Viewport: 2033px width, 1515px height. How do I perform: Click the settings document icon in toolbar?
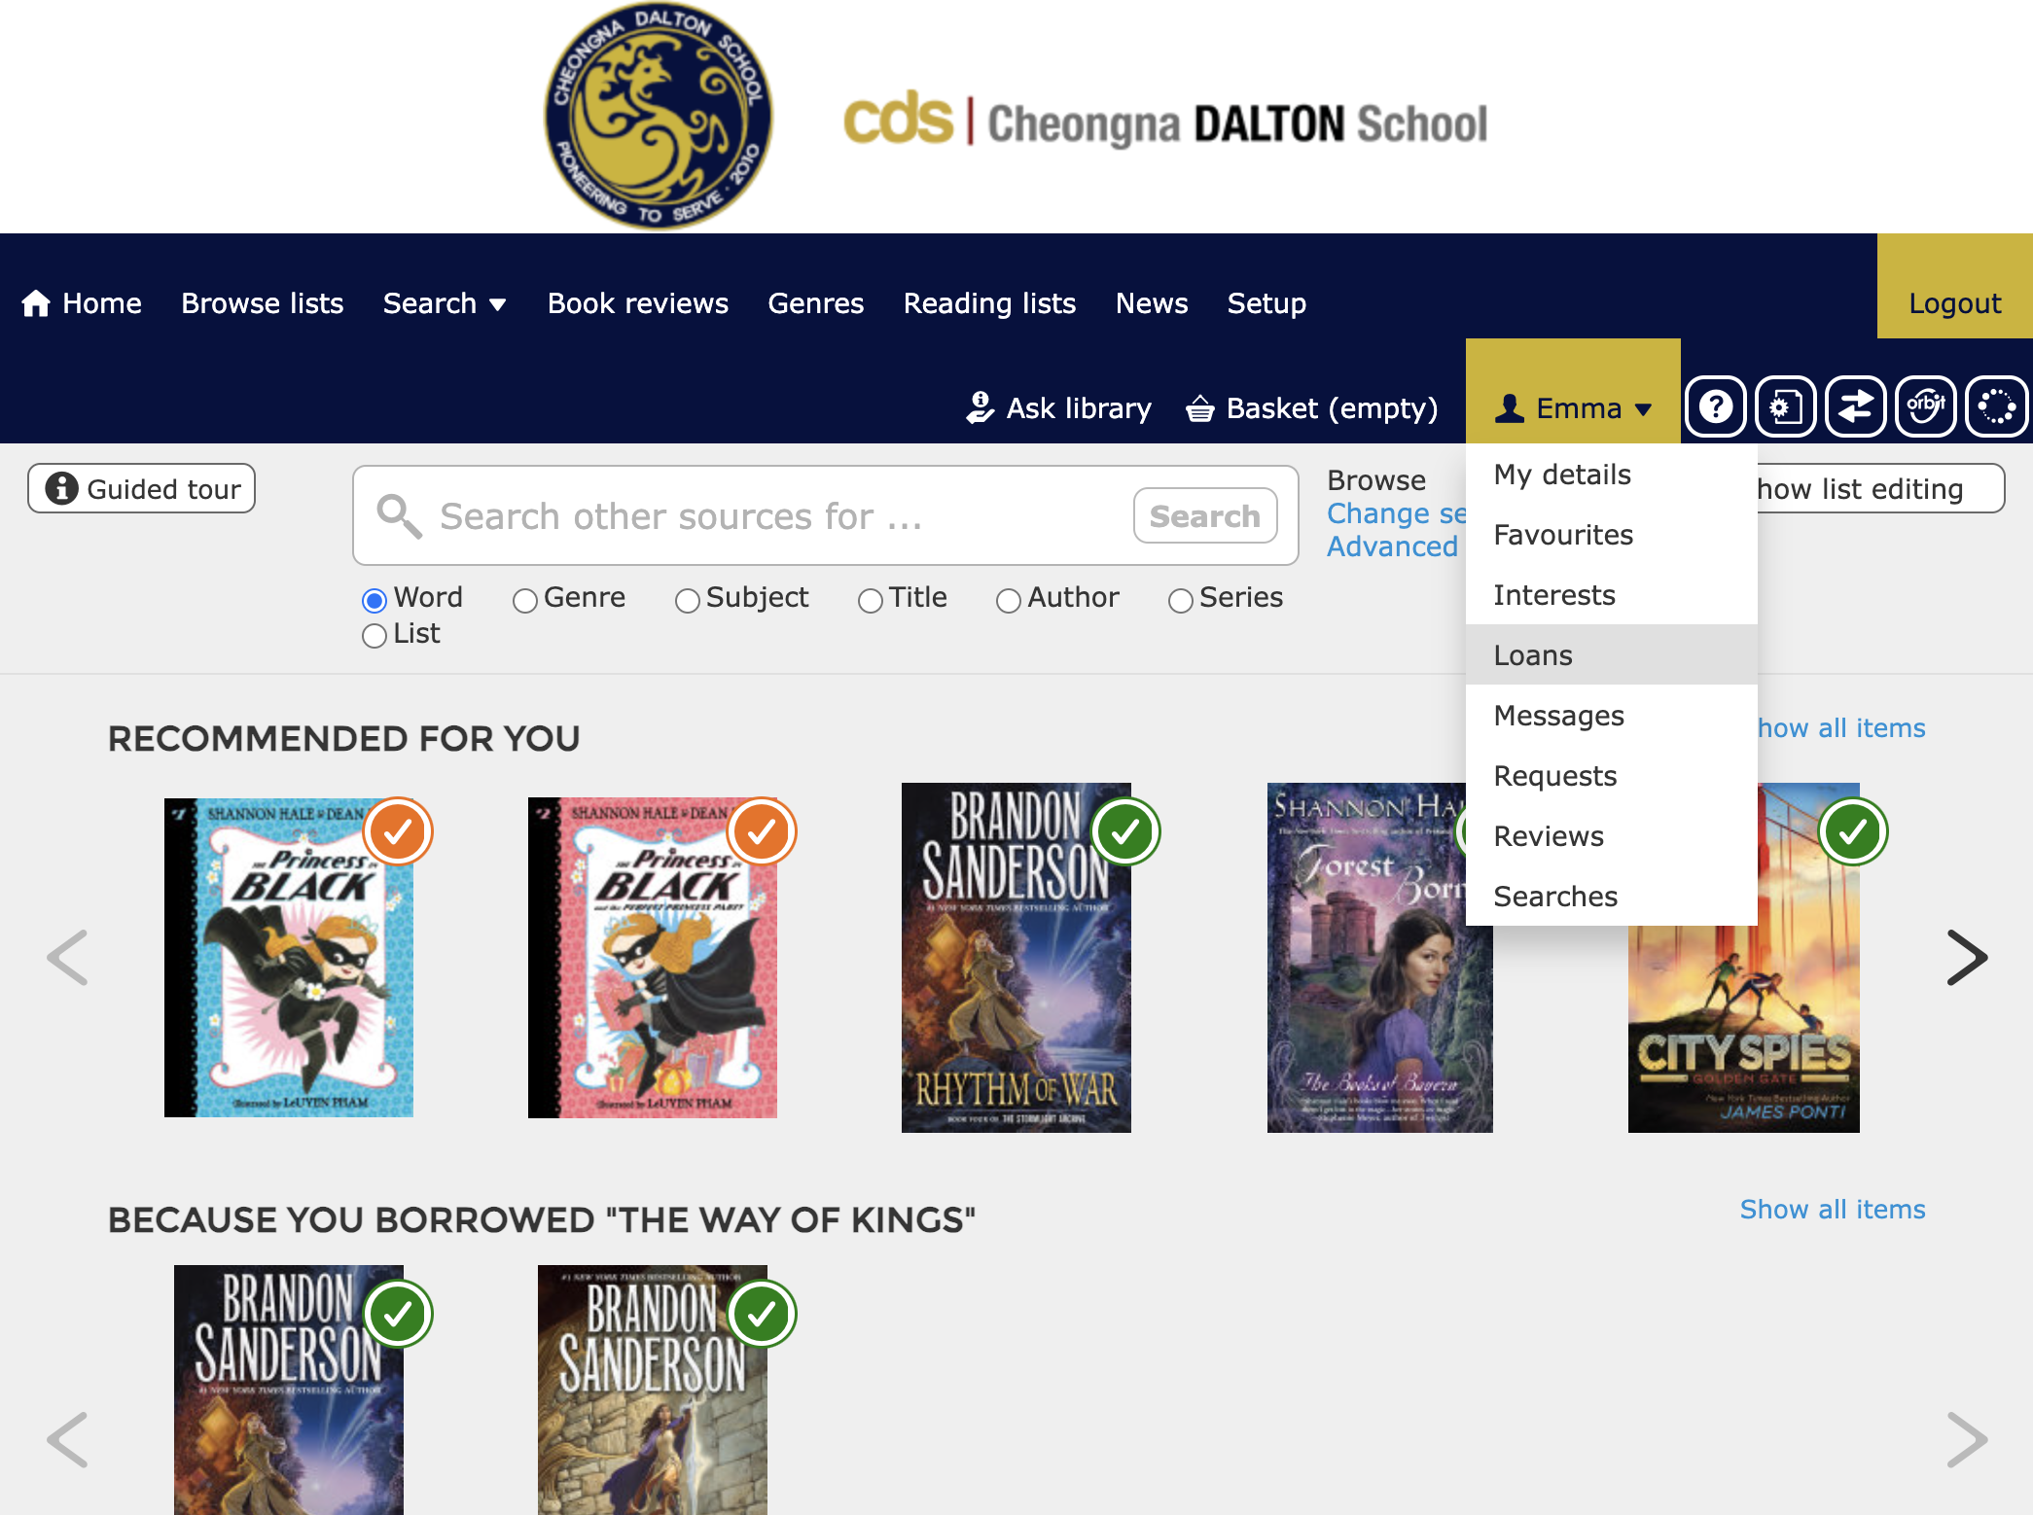click(1786, 406)
